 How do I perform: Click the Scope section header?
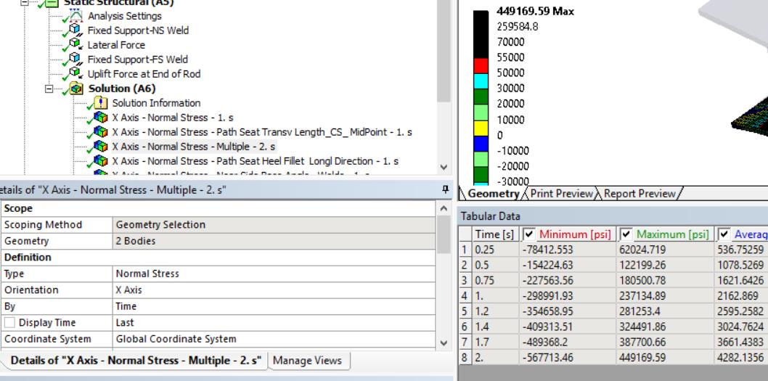coord(218,208)
